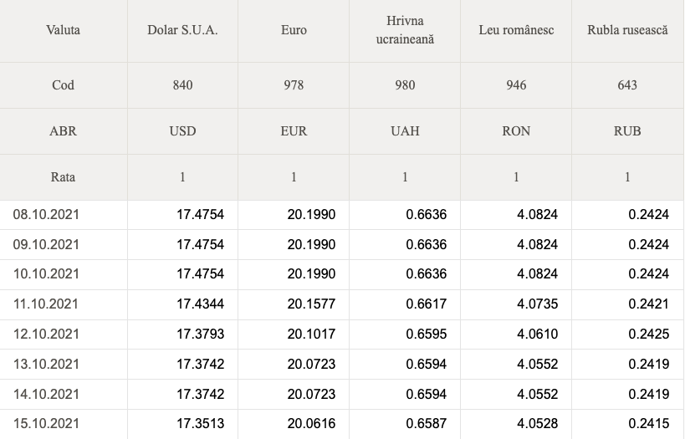The width and height of the screenshot is (685, 439).
Task: Select the 11.10.2021 date cell
Action: pyautogui.click(x=46, y=304)
